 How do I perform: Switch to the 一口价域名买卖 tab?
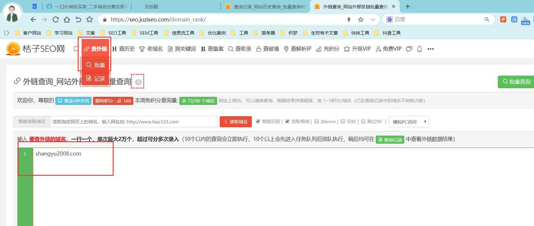click(x=87, y=6)
